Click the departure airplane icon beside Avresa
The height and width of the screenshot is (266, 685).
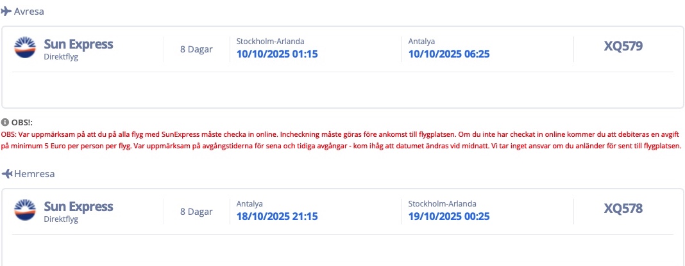pyautogui.click(x=6, y=12)
